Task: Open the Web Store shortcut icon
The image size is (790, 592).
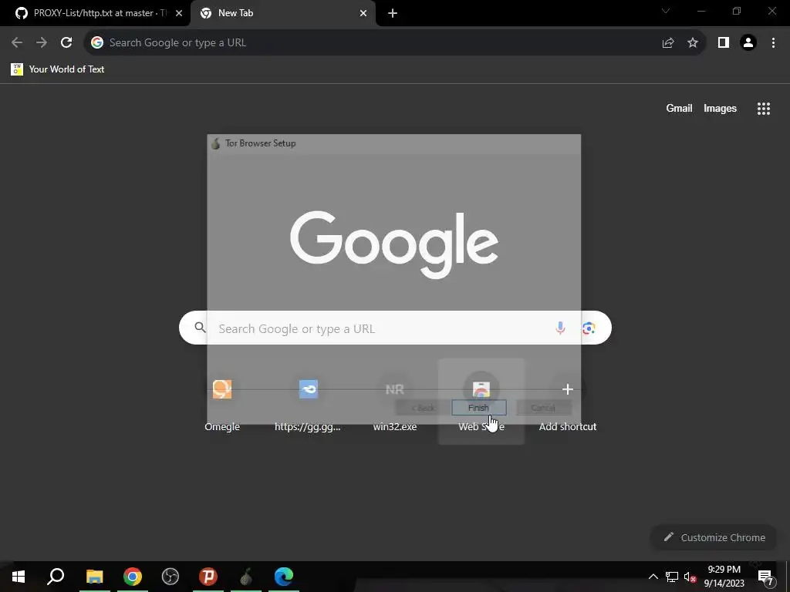Action: click(x=481, y=389)
